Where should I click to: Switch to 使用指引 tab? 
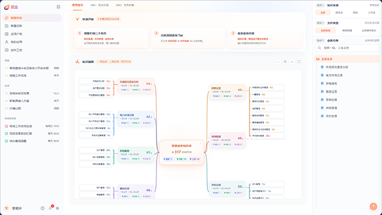[x=78, y=5]
